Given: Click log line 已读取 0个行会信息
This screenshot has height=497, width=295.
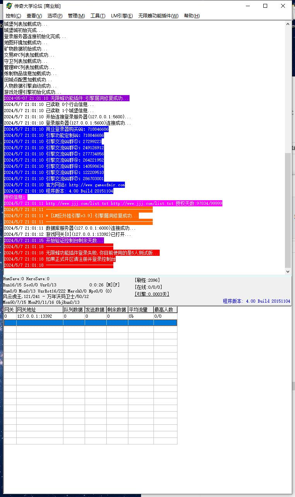Looking at the screenshot, I should 49,104.
